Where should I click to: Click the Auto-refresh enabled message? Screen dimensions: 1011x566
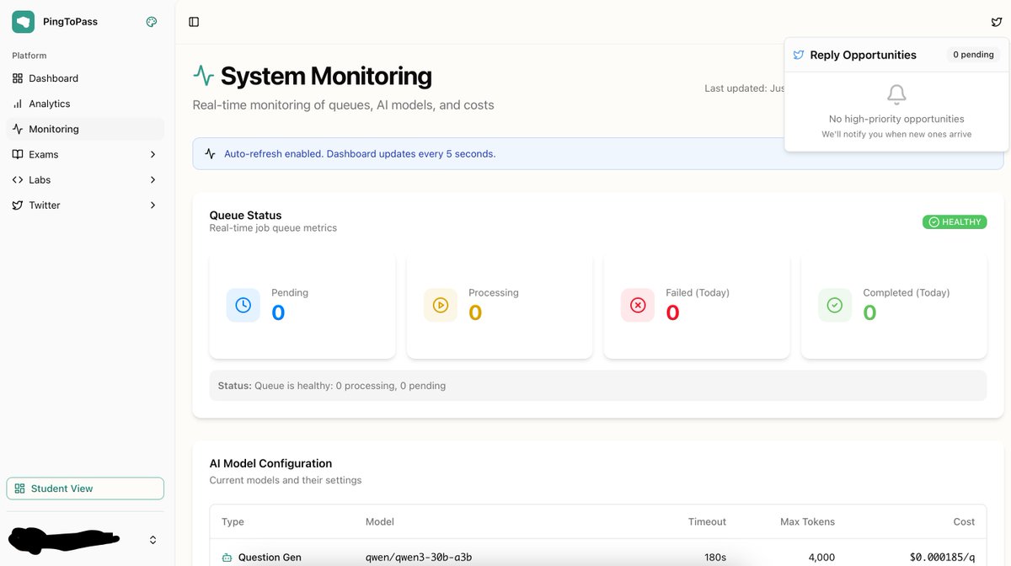click(360, 154)
